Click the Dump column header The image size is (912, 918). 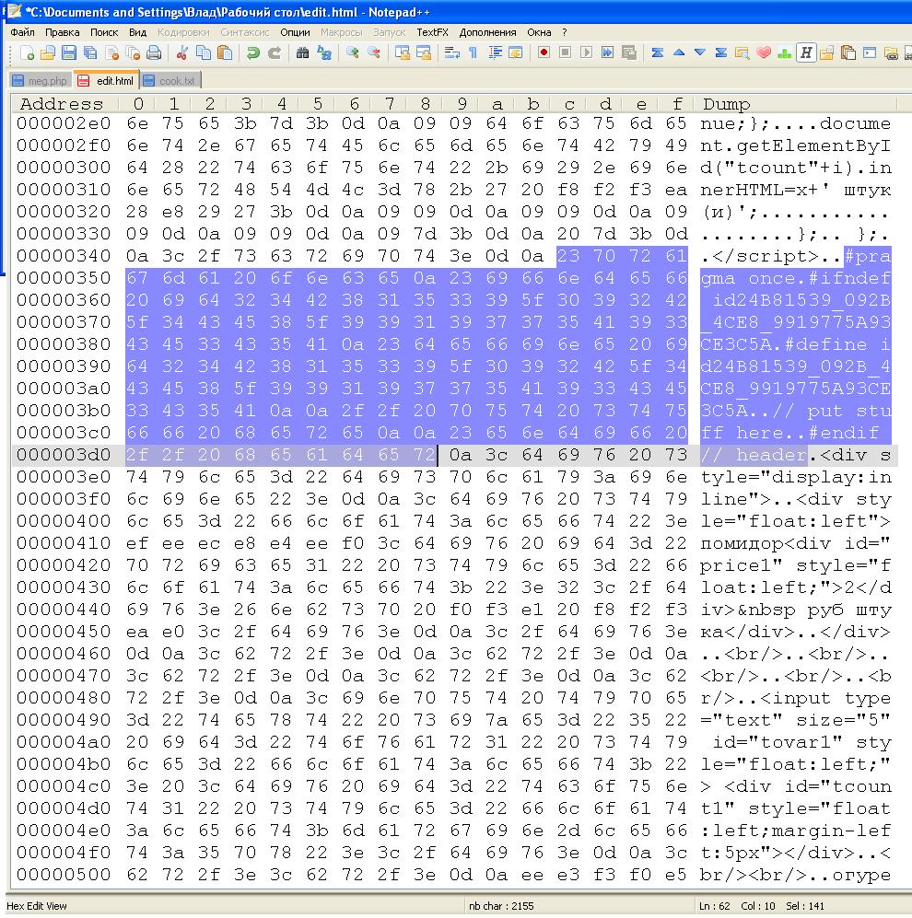tap(726, 104)
